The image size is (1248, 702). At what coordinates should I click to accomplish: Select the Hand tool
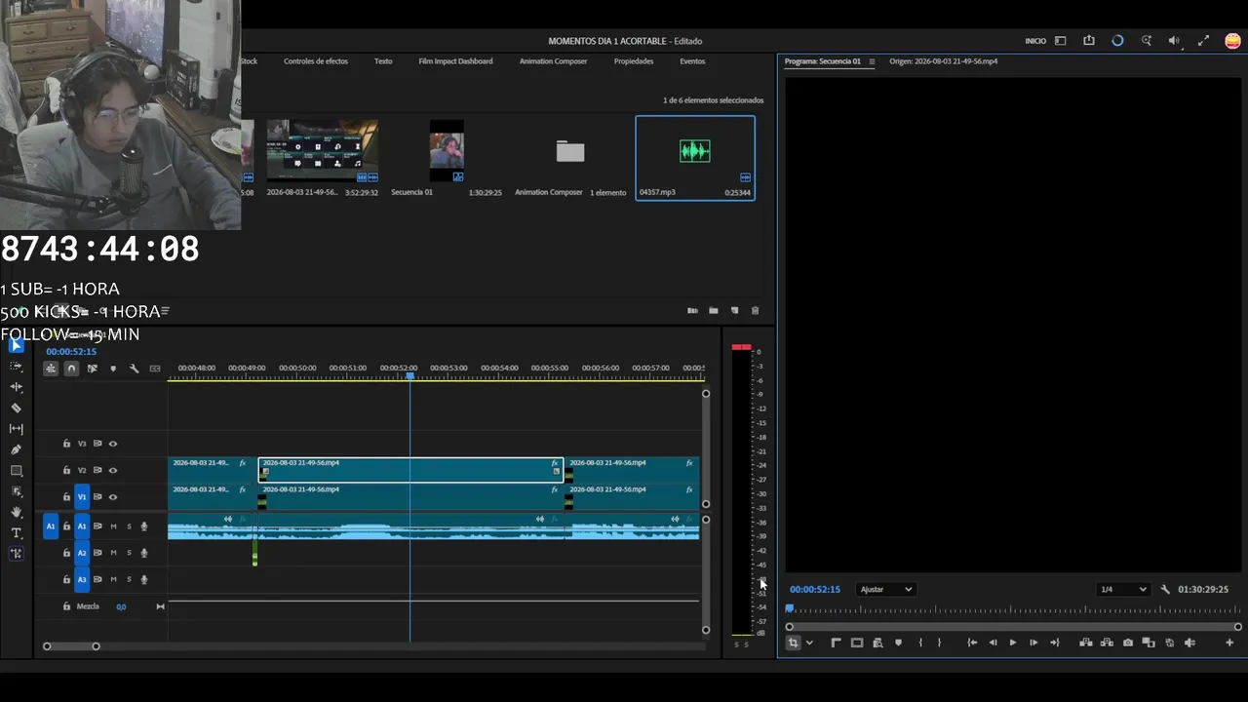tap(17, 512)
